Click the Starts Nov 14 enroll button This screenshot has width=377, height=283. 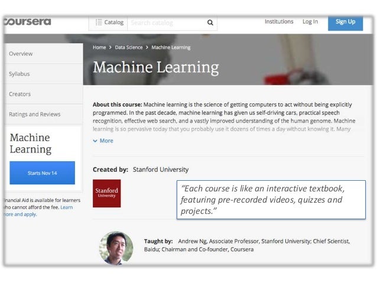(x=43, y=173)
